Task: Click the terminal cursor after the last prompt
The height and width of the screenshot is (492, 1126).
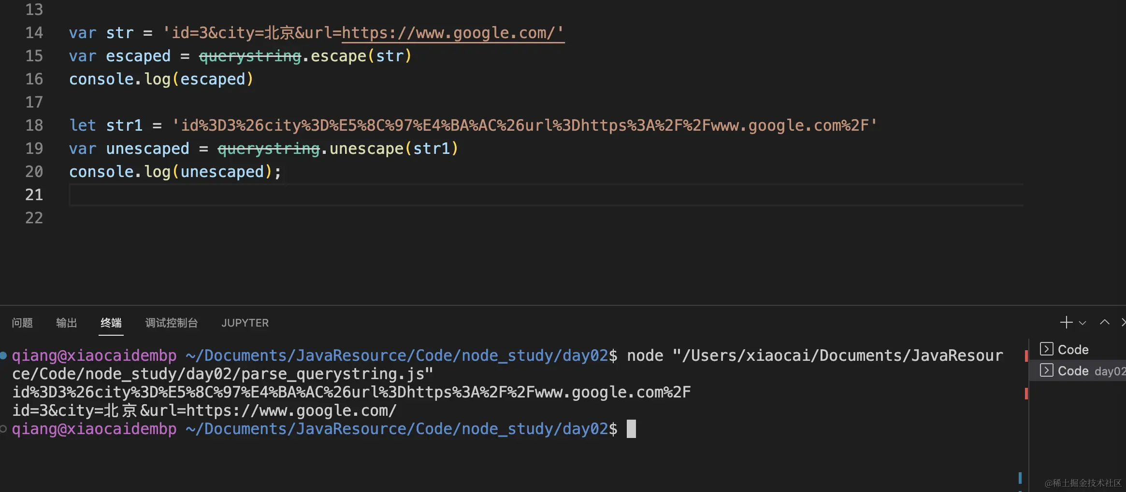Action: (x=631, y=429)
